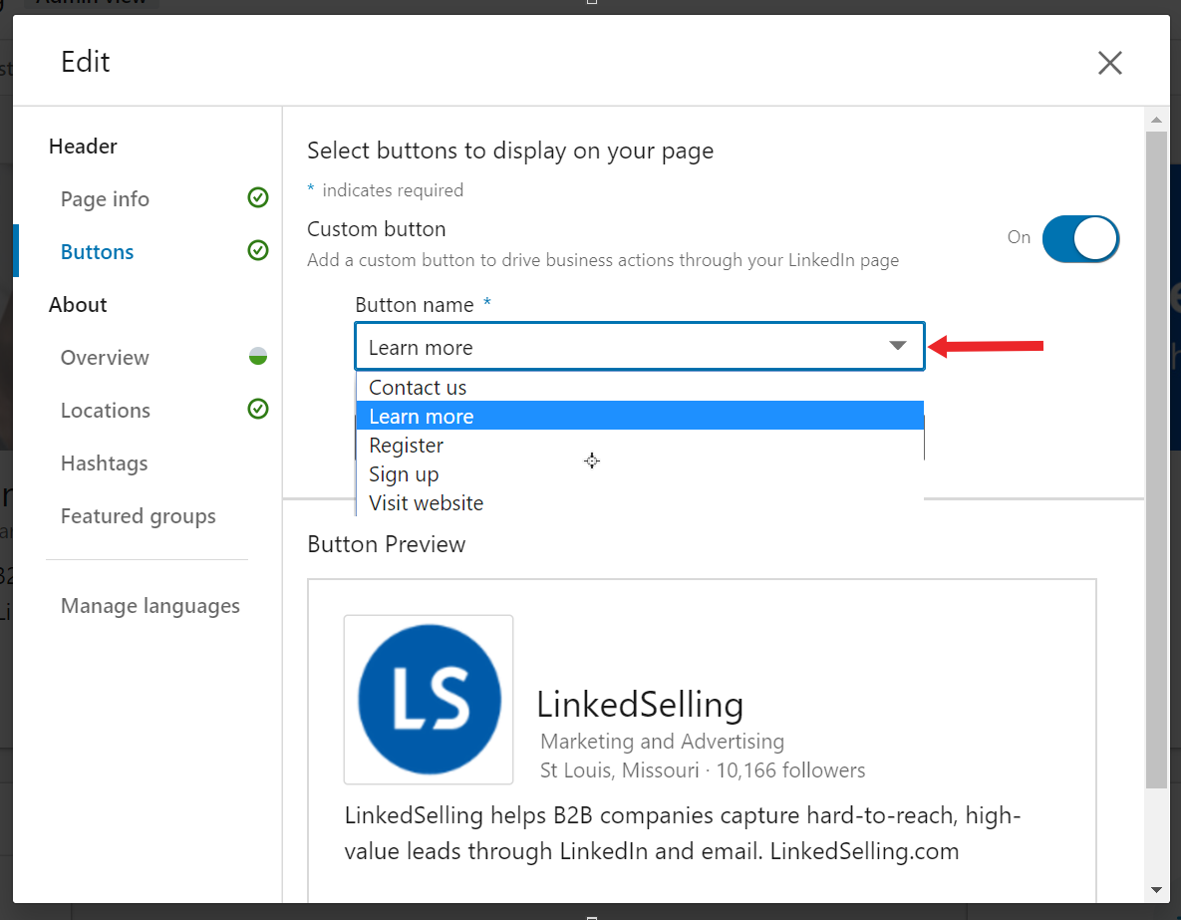Click the LinkedSelling company name
The height and width of the screenshot is (920, 1181).
[x=640, y=705]
